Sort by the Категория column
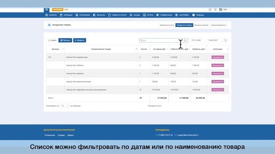Screen dimensions: 275x154 coord(218,49)
